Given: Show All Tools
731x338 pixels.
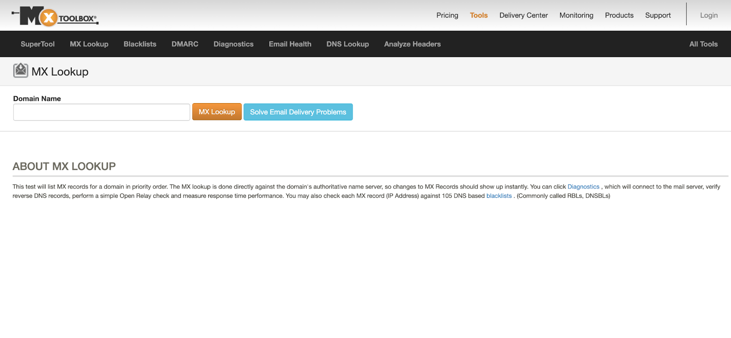Looking at the screenshot, I should [704, 44].
